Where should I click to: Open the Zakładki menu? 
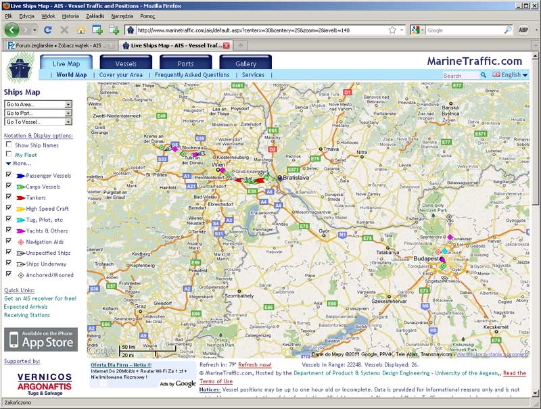(95, 16)
